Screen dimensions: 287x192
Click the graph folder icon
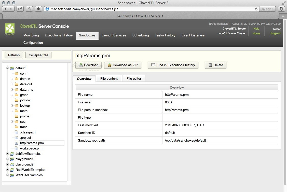(17, 95)
